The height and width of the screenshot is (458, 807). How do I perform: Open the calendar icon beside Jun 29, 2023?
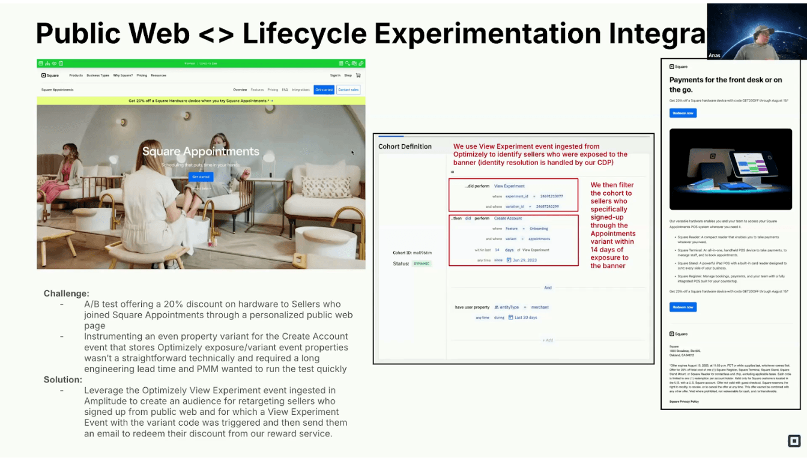point(509,260)
